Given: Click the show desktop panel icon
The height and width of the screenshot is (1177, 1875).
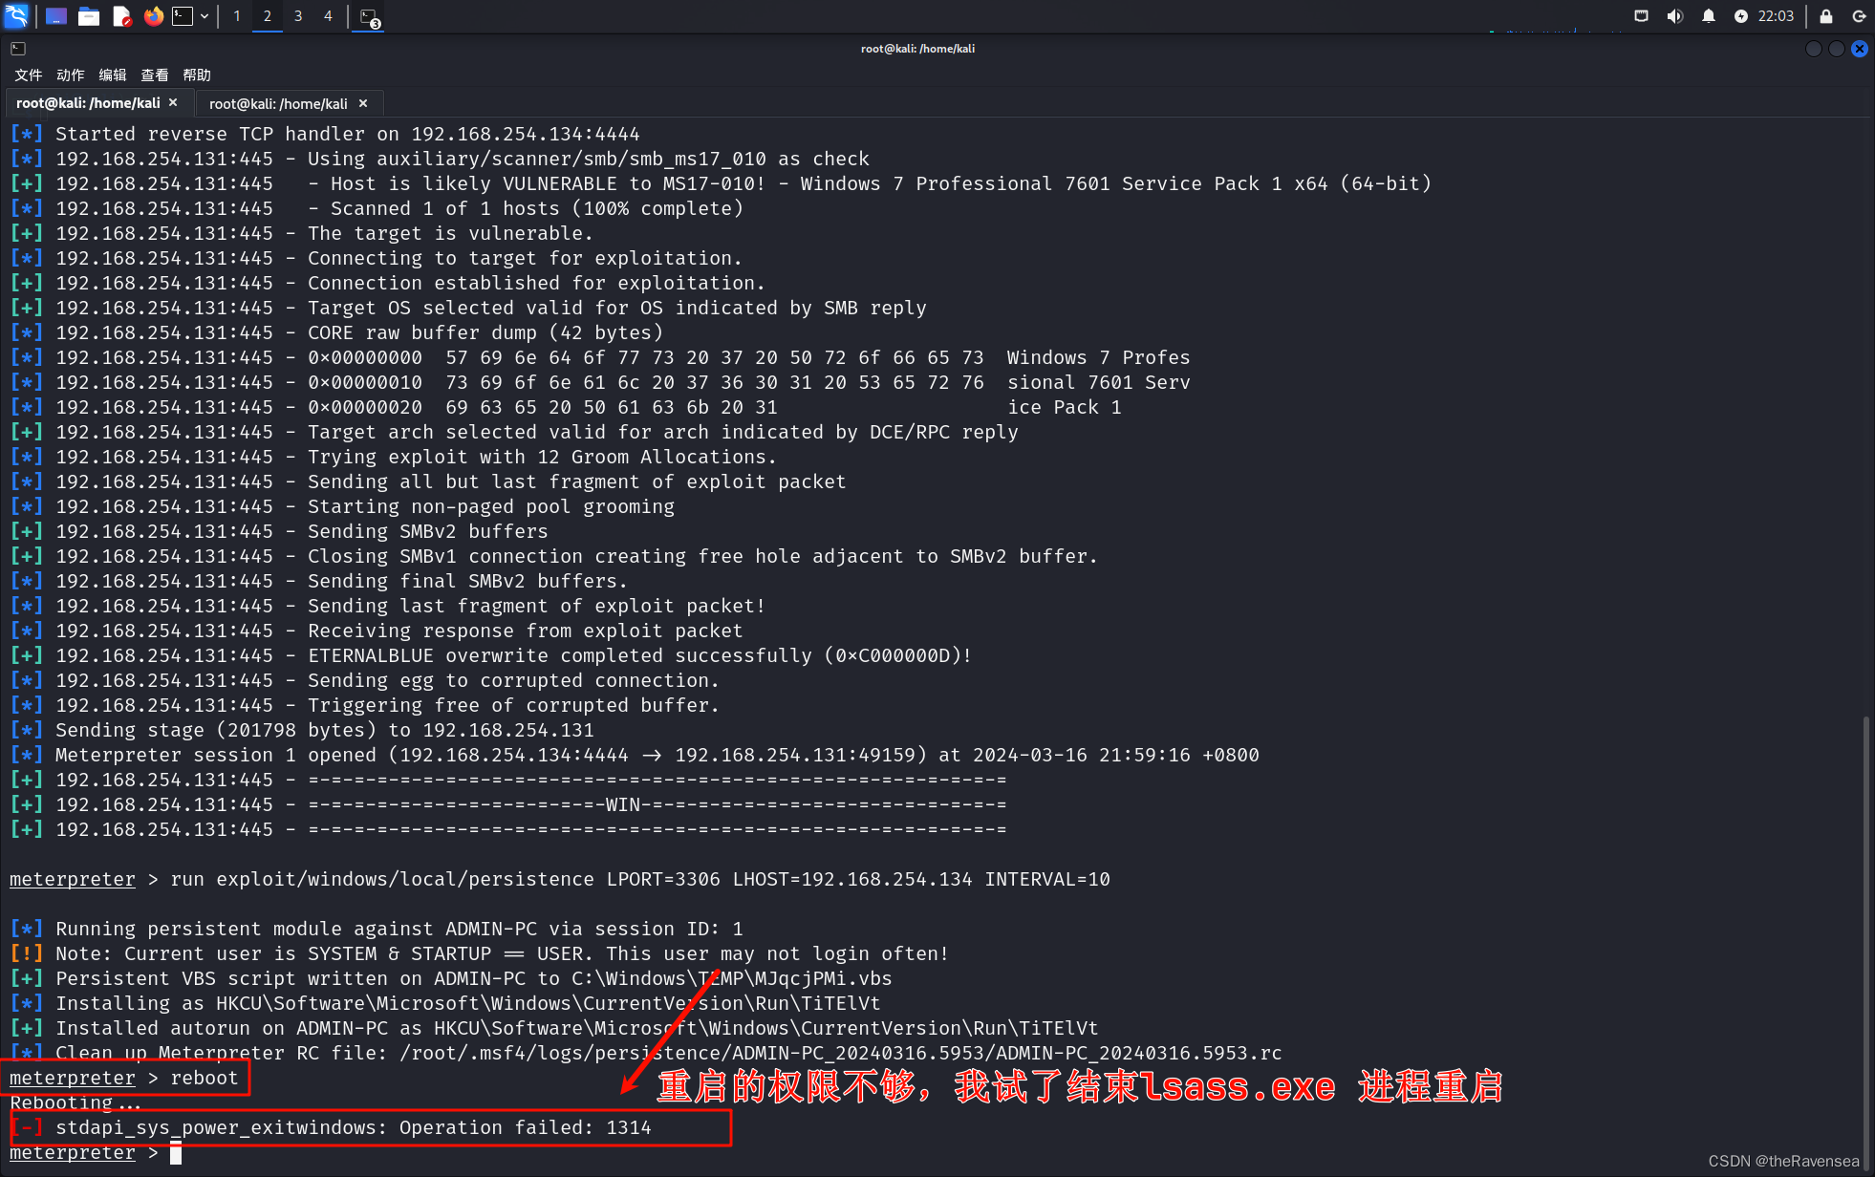Looking at the screenshot, I should [x=55, y=16].
